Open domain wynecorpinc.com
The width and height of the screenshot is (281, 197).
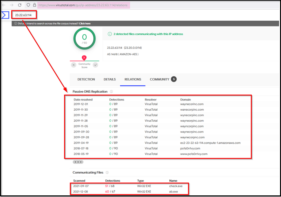[192, 115]
